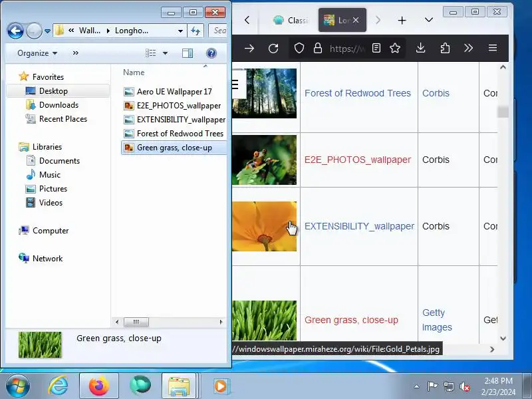Click the Firefox URL address field

pyautogui.click(x=347, y=49)
